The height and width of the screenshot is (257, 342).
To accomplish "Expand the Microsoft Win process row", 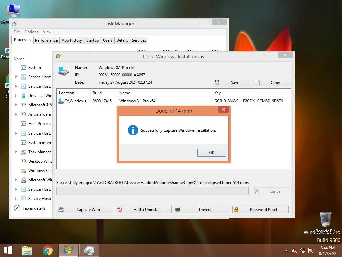I will (x=16, y=180).
